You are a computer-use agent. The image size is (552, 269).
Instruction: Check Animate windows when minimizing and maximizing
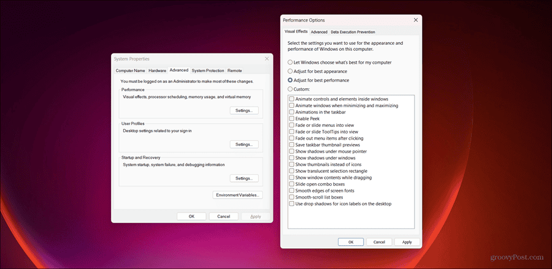[291, 105]
